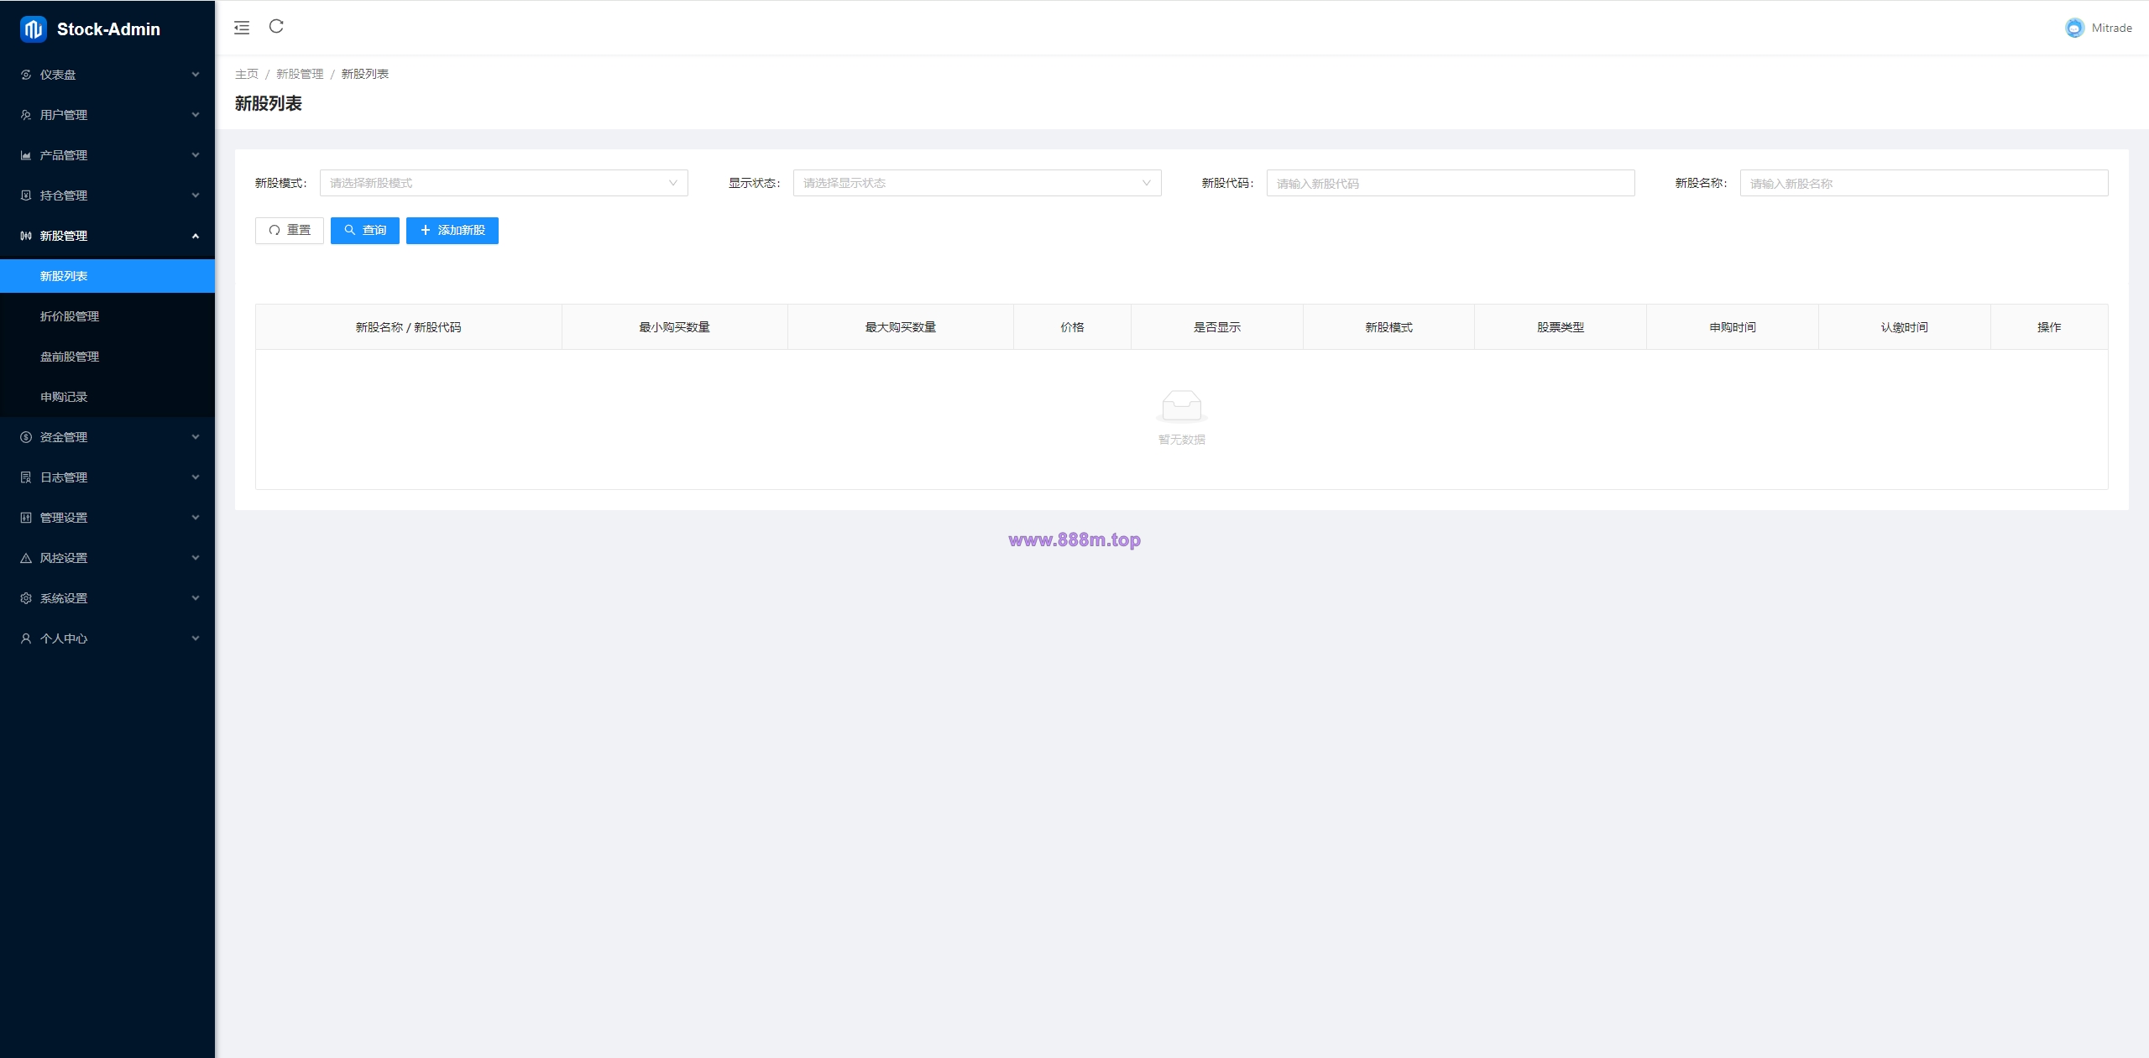This screenshot has height=1058, width=2149.
Task: Expand the 持仓管理 menu chevron
Action: [196, 195]
